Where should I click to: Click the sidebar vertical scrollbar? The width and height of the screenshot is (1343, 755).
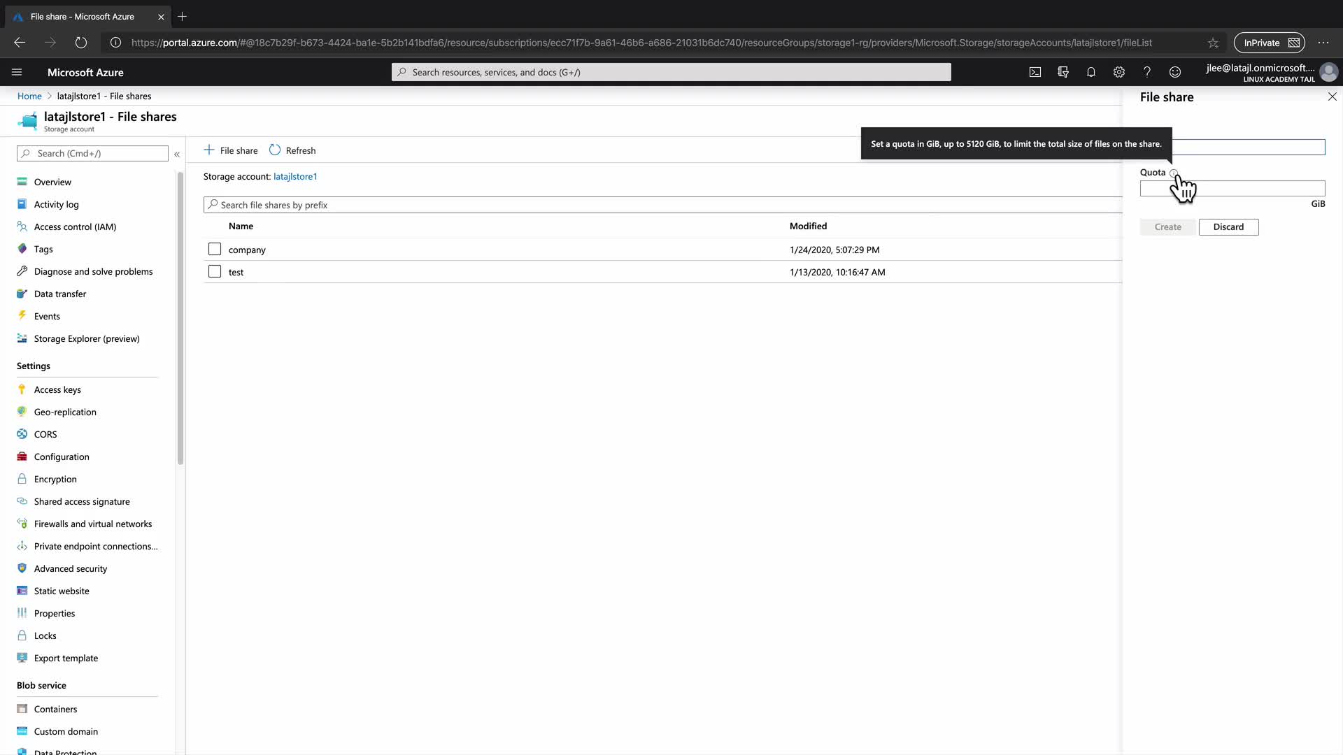coord(180,318)
